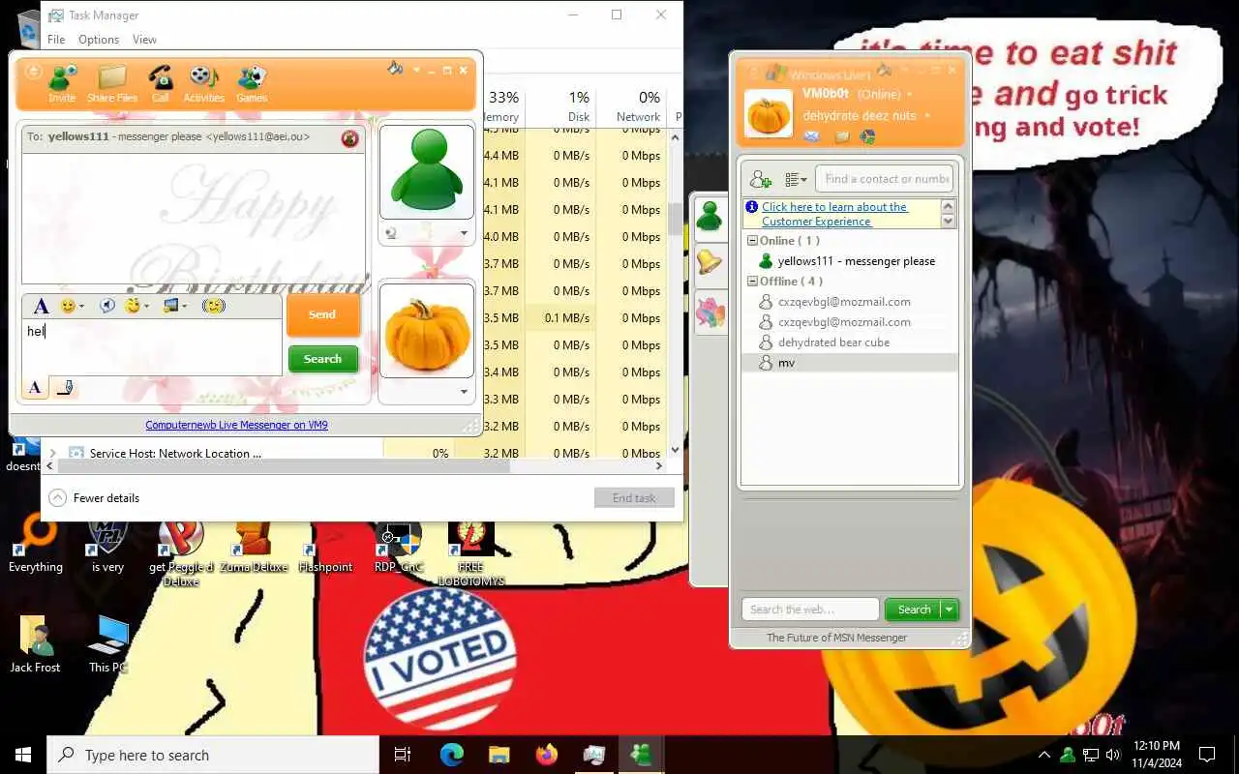Select the bell alerts side tab
Screen dimensions: 1239x774
[x=710, y=261]
